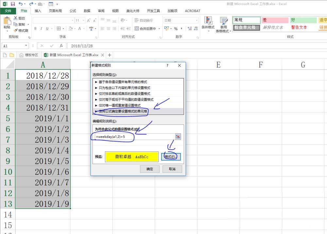Open the Conditional Formatting icon menu

(208, 21)
